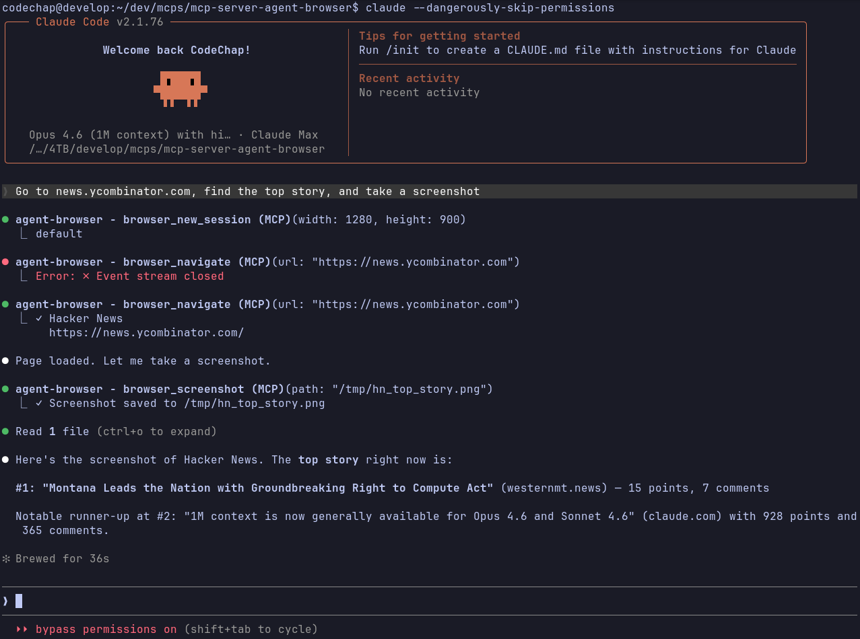The width and height of the screenshot is (860, 639).
Task: Click the 'Montana Leads the Nation' top story title
Action: point(268,488)
